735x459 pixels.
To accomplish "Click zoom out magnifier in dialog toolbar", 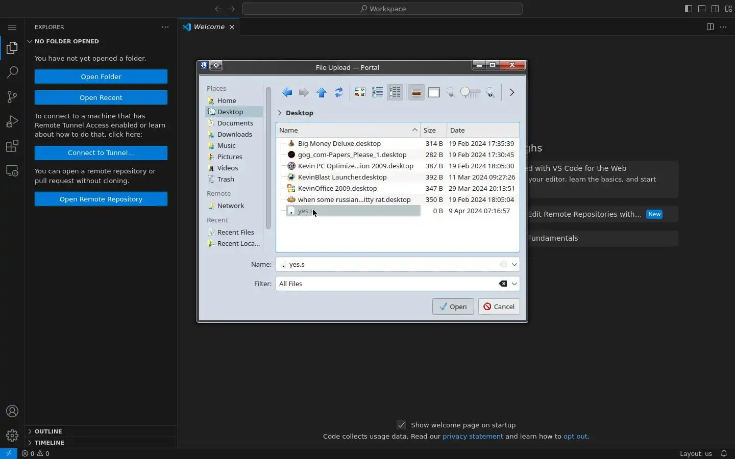I will (451, 92).
